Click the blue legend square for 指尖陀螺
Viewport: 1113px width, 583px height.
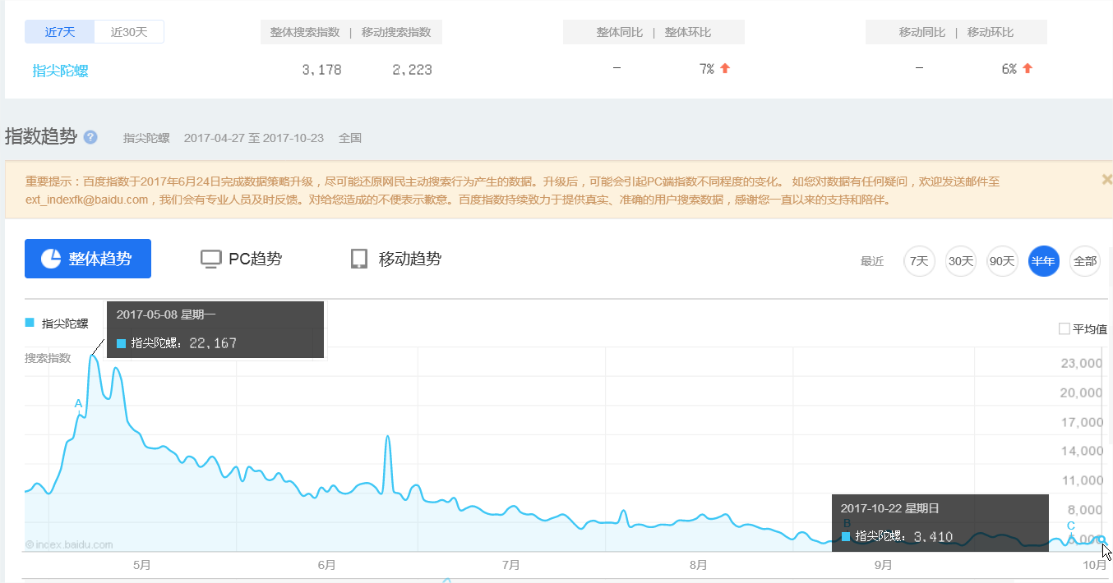coord(30,324)
